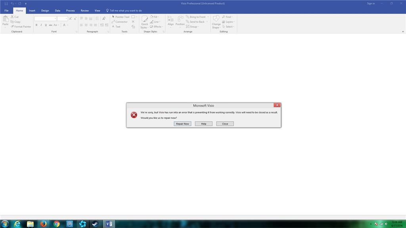Dismiss the Microsoft Visio dialog with X
Image resolution: width=406 pixels, height=228 pixels.
277,105
